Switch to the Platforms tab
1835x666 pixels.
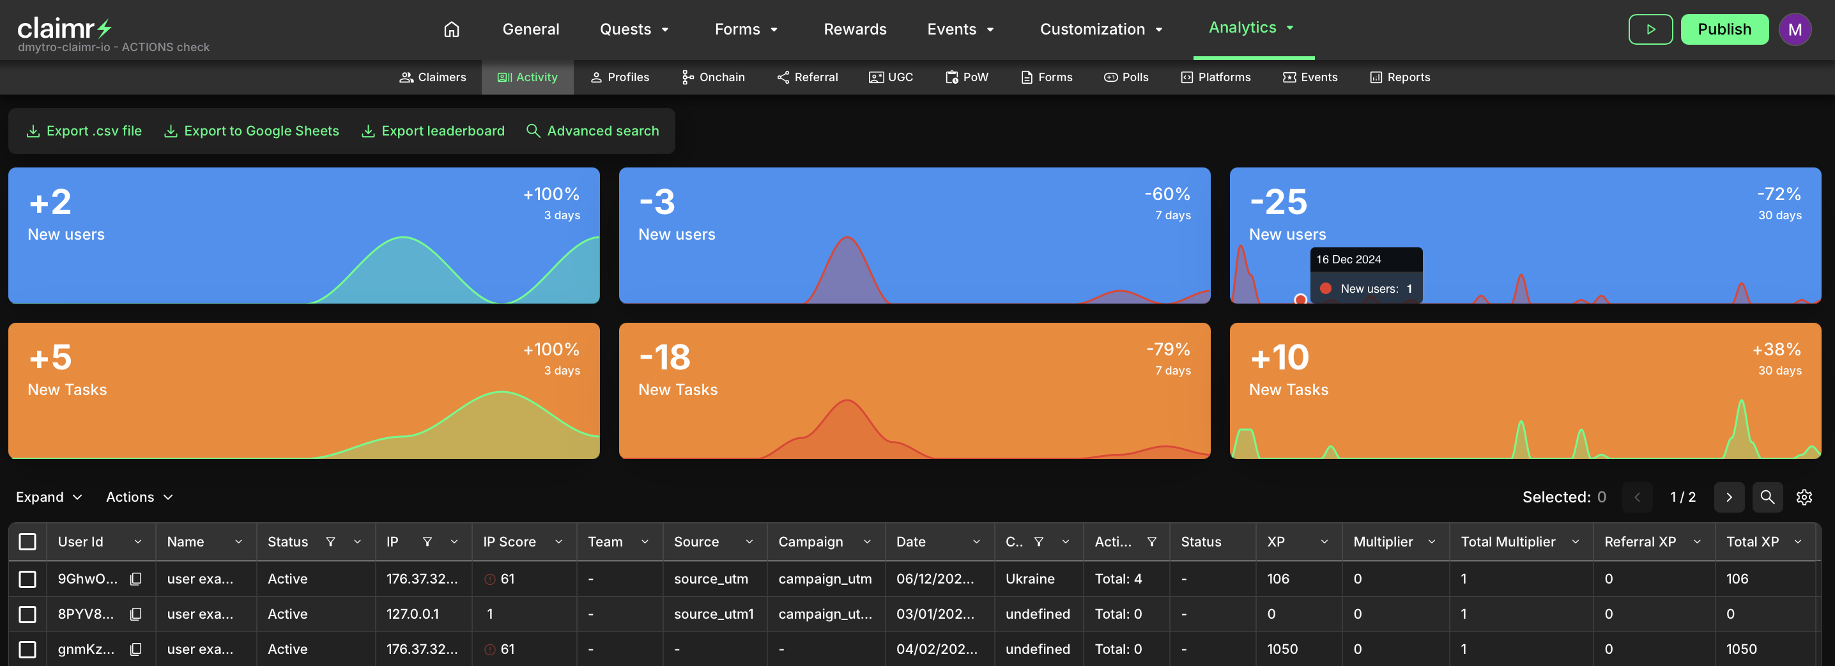pyautogui.click(x=1215, y=77)
